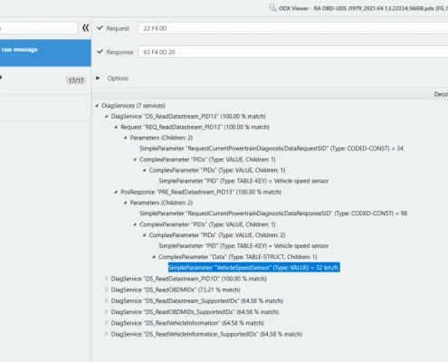Expand the Options section
Image resolution: width=448 pixels, height=362 pixels.
(98, 78)
